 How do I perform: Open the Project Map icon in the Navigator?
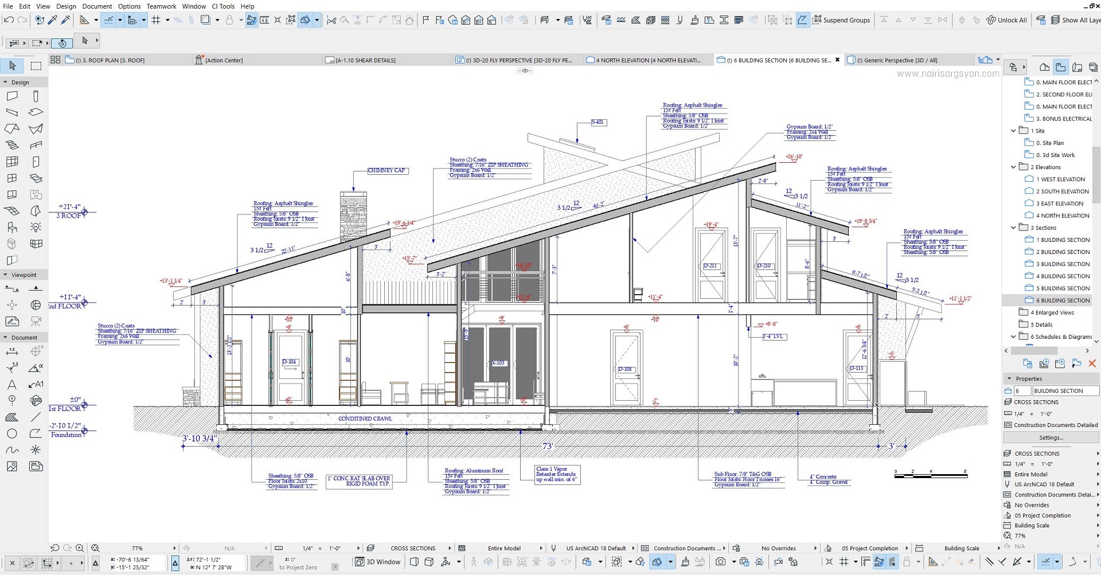(1045, 67)
